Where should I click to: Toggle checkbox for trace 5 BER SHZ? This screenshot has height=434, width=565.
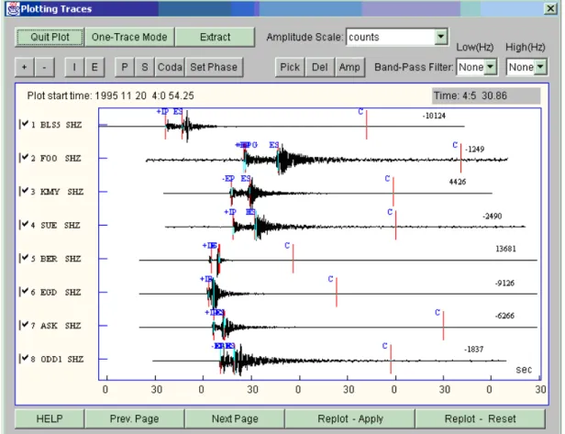(24, 258)
